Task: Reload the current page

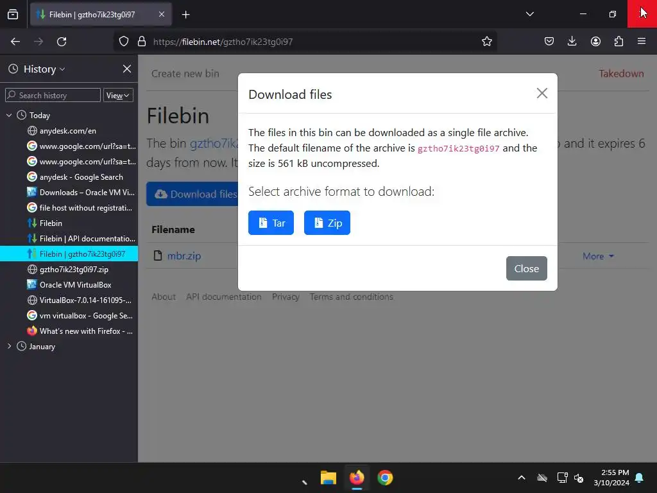Action: (x=62, y=42)
